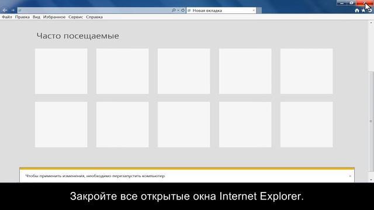374x210 pixels.
Task: Open the "Справка" menu
Action: click(x=94, y=17)
